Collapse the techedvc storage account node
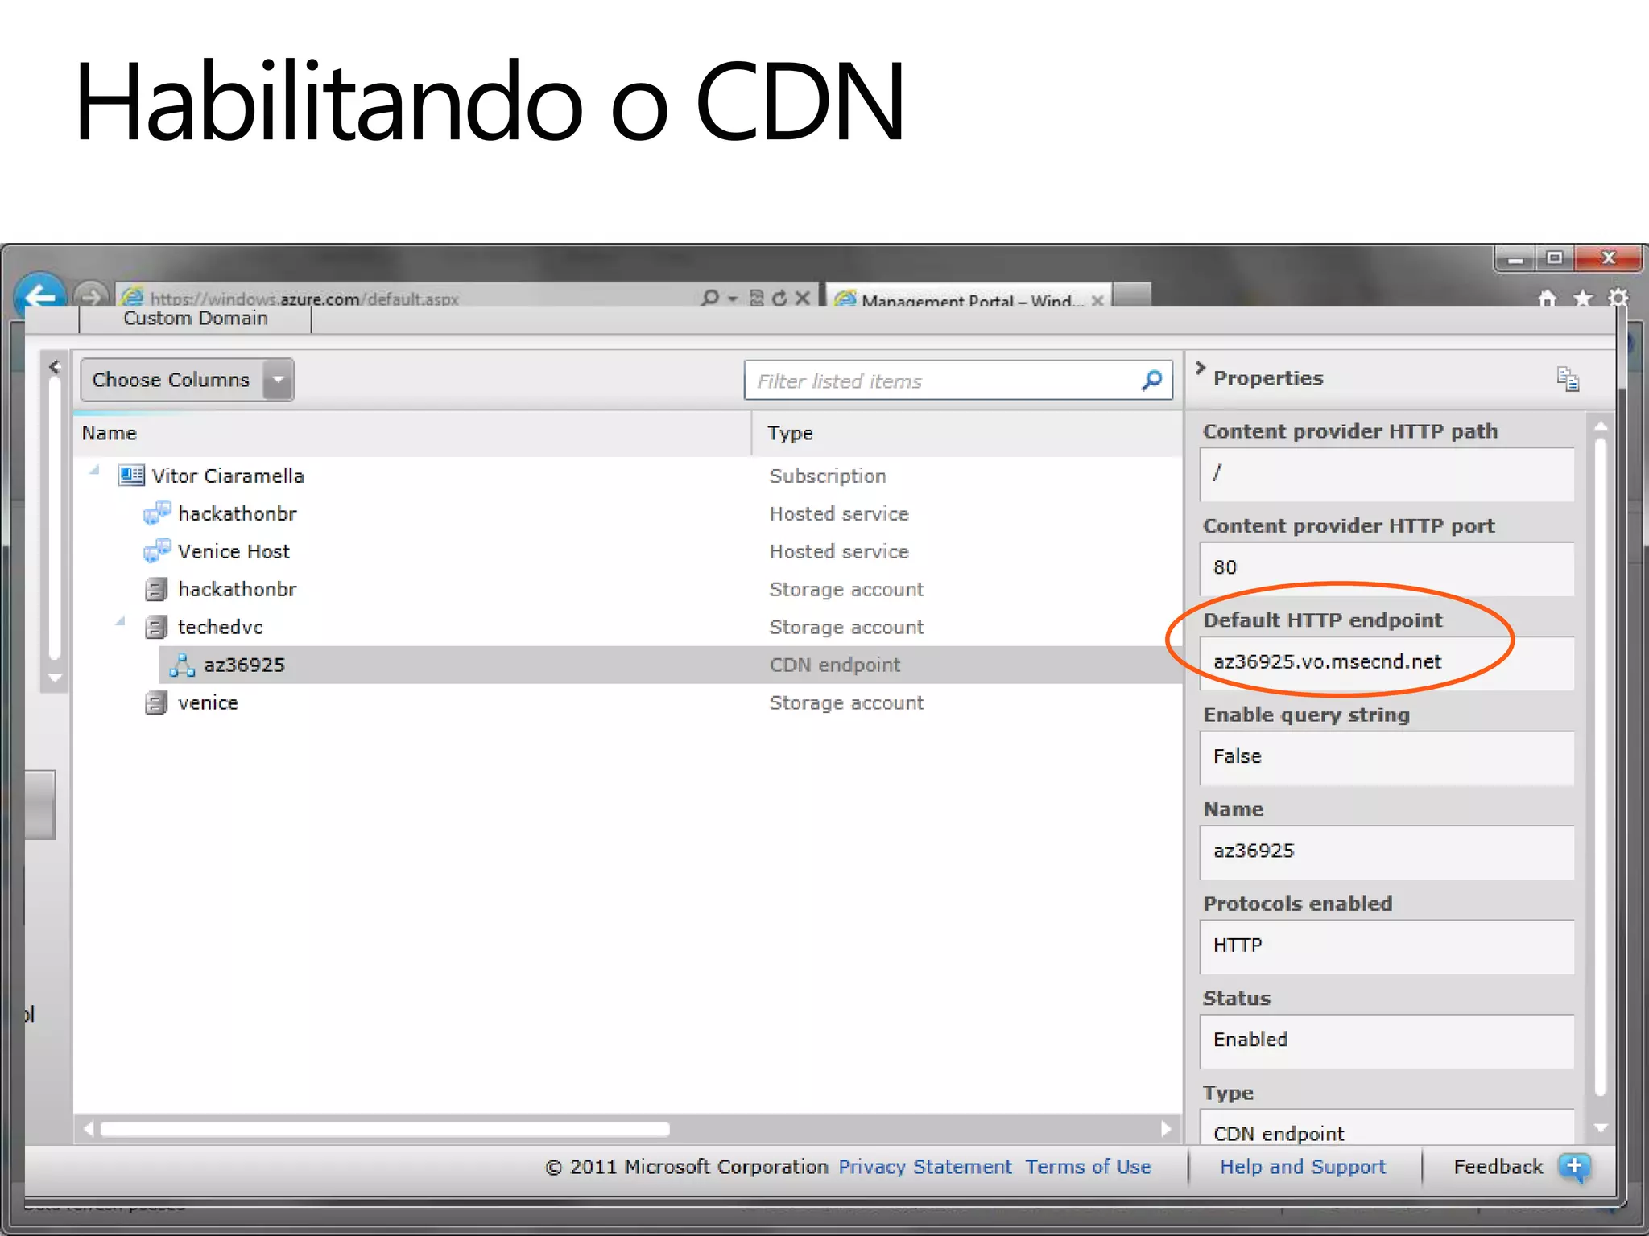This screenshot has height=1236, width=1649. point(121,622)
